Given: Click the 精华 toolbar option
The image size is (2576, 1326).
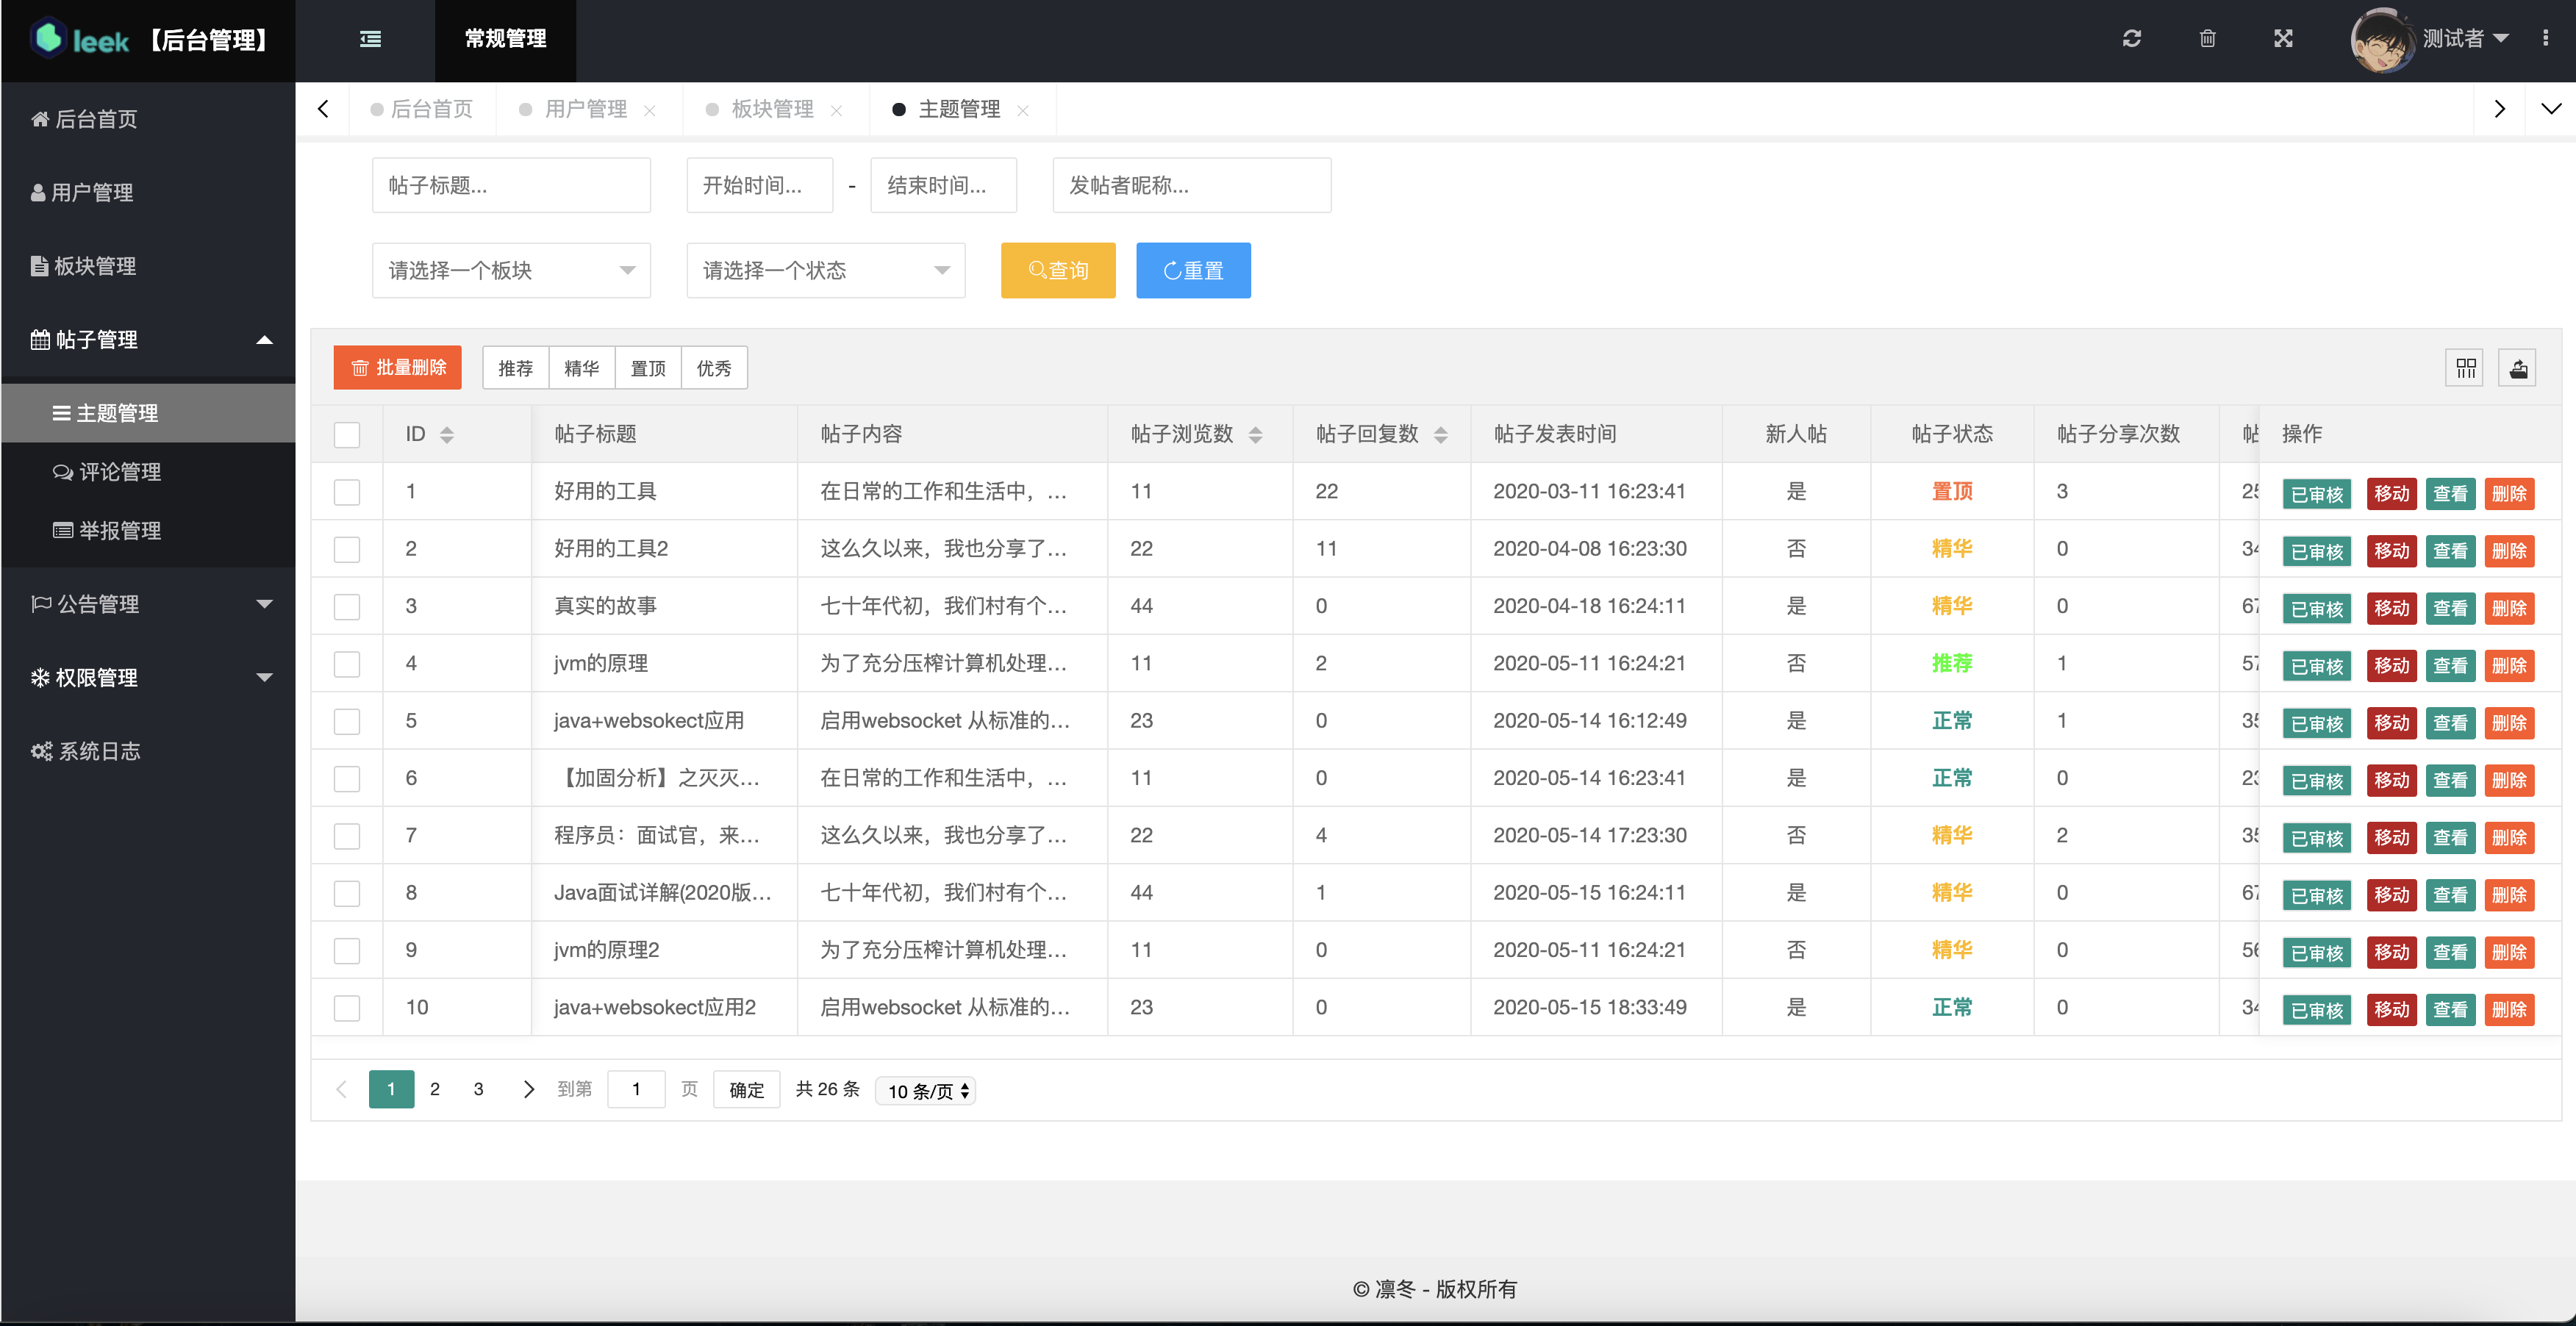Looking at the screenshot, I should [x=582, y=369].
